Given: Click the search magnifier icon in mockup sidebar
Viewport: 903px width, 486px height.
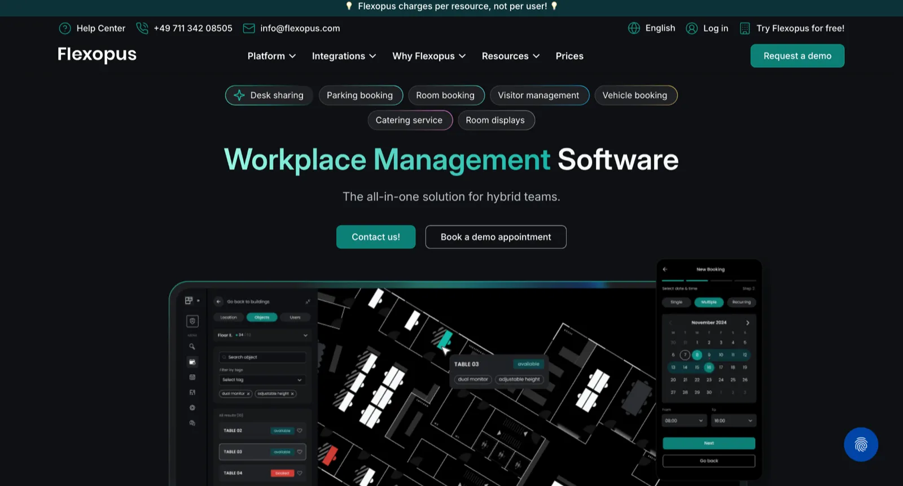Looking at the screenshot, I should [x=192, y=347].
